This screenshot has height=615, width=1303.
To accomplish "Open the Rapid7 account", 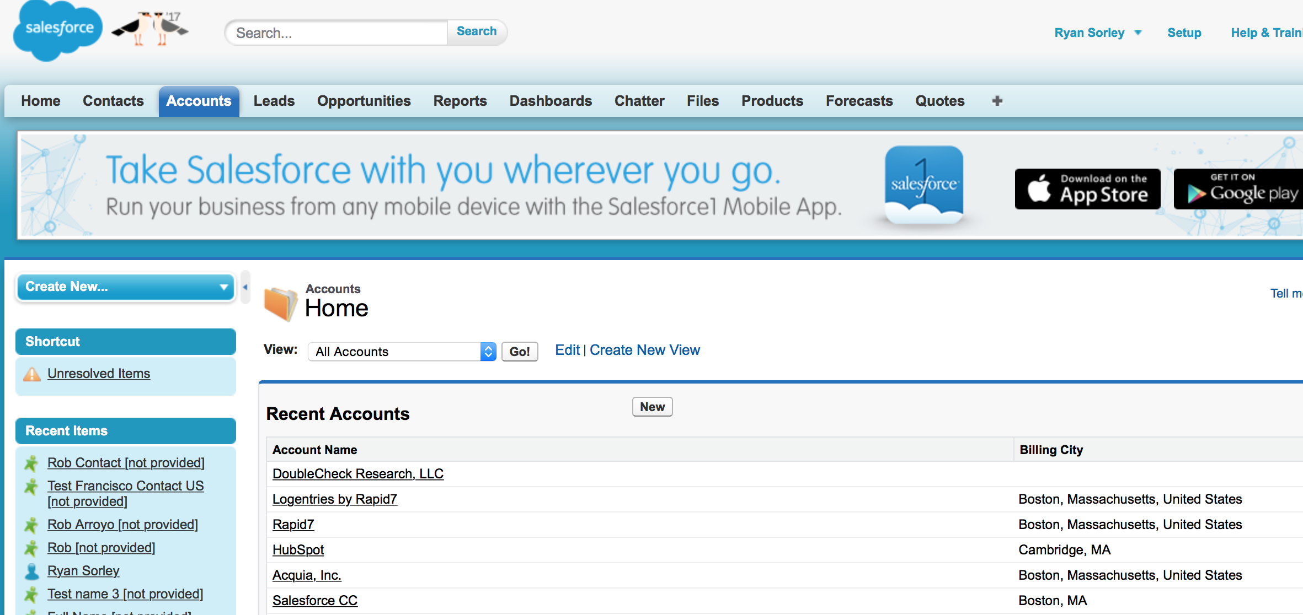I will click(293, 525).
